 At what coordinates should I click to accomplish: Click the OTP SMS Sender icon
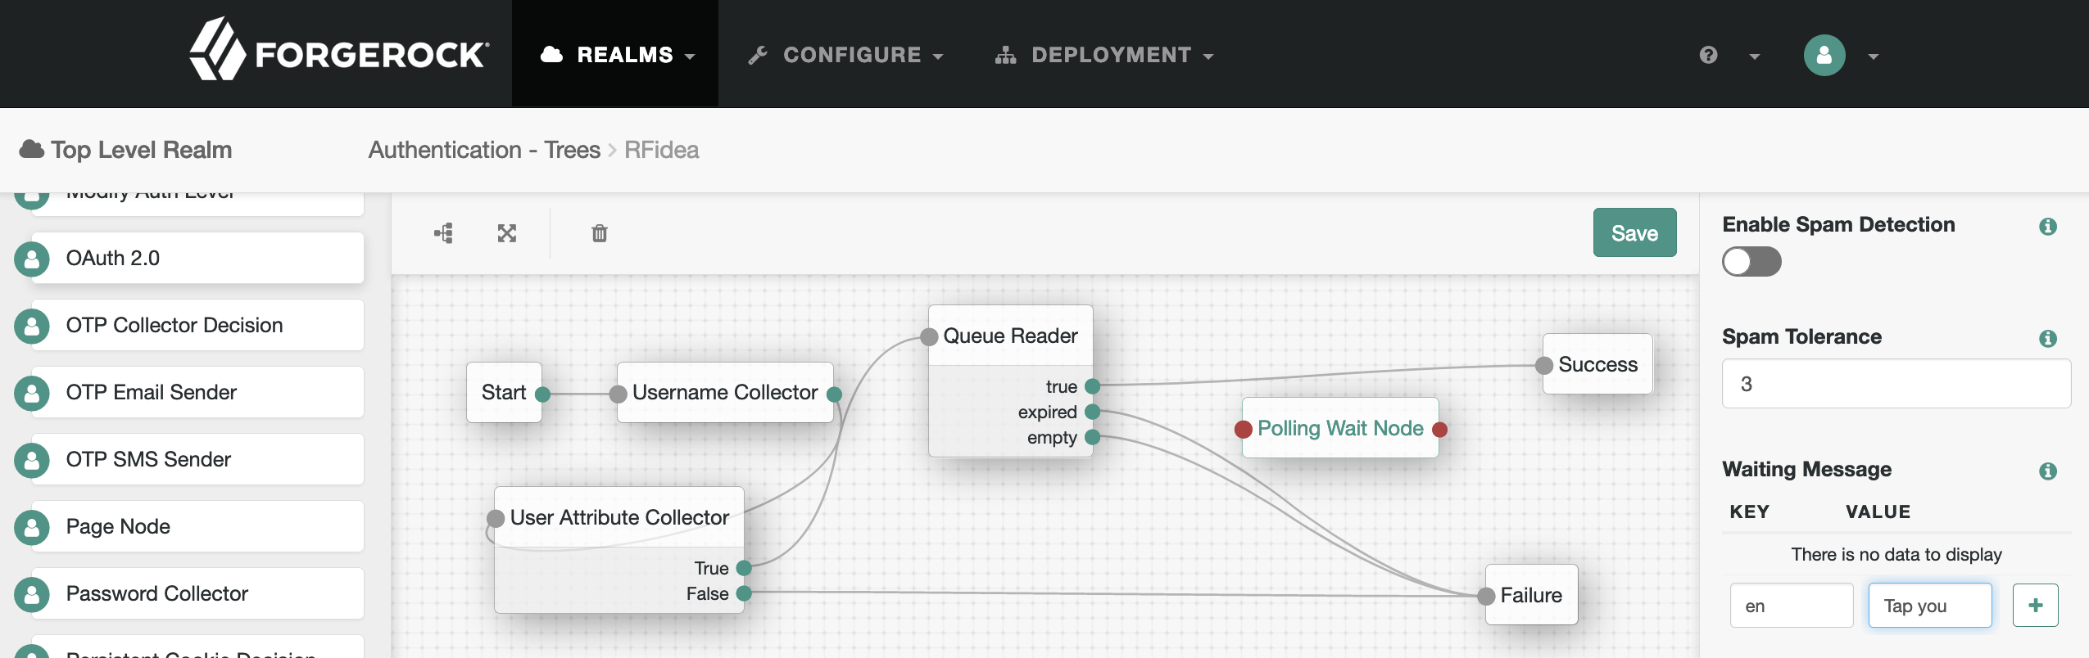click(x=32, y=460)
